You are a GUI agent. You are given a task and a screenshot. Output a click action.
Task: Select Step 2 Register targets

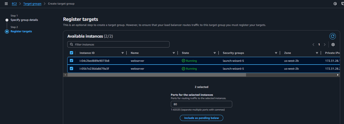21,31
